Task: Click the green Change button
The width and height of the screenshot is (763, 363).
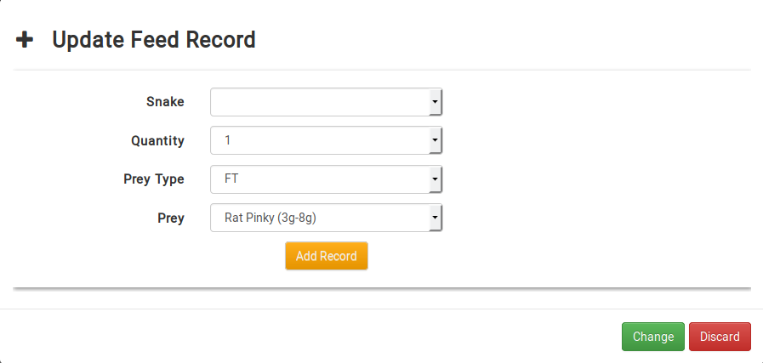Action: click(652, 337)
